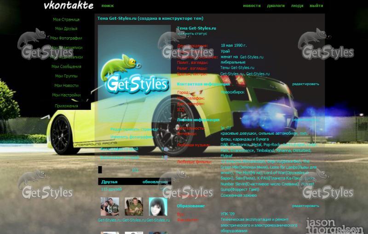The image size is (368, 234).
Task: Open Мои Сообщения in the sidebar
Action: point(66,67)
